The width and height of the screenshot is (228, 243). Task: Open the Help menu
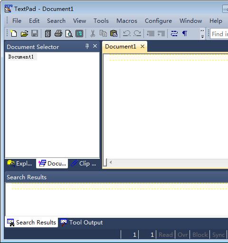click(216, 21)
